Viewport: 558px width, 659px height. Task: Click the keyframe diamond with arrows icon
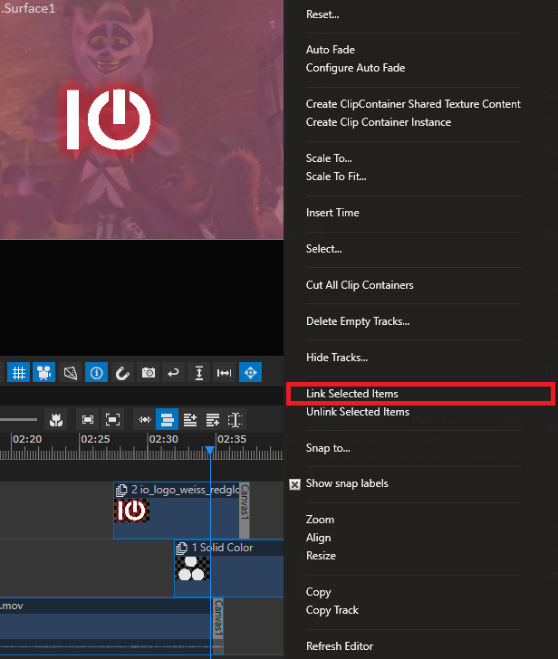pos(145,419)
